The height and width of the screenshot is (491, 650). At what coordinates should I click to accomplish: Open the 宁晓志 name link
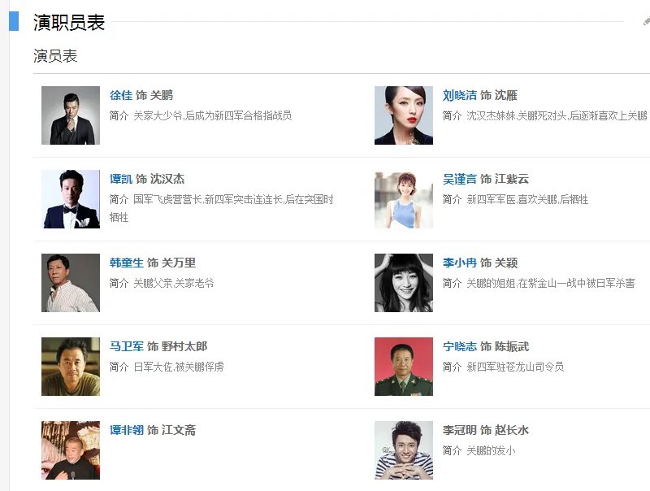point(460,346)
